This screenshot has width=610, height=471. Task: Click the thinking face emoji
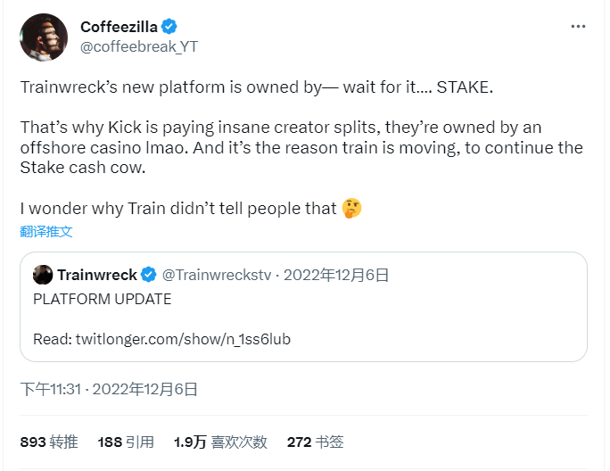tap(352, 209)
